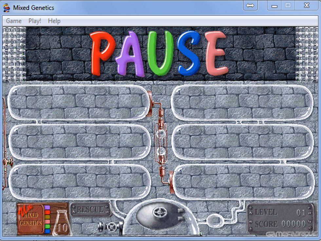Click the middle-right glass tube chamber
The image size is (321, 241).
(x=242, y=142)
